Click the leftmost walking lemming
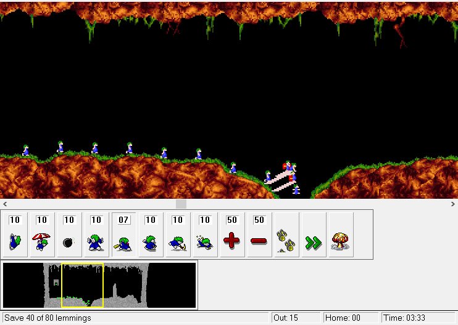Screen dimensions: 458x325 [26, 150]
